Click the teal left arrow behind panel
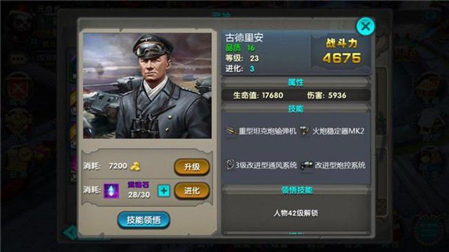 [x=70, y=232]
